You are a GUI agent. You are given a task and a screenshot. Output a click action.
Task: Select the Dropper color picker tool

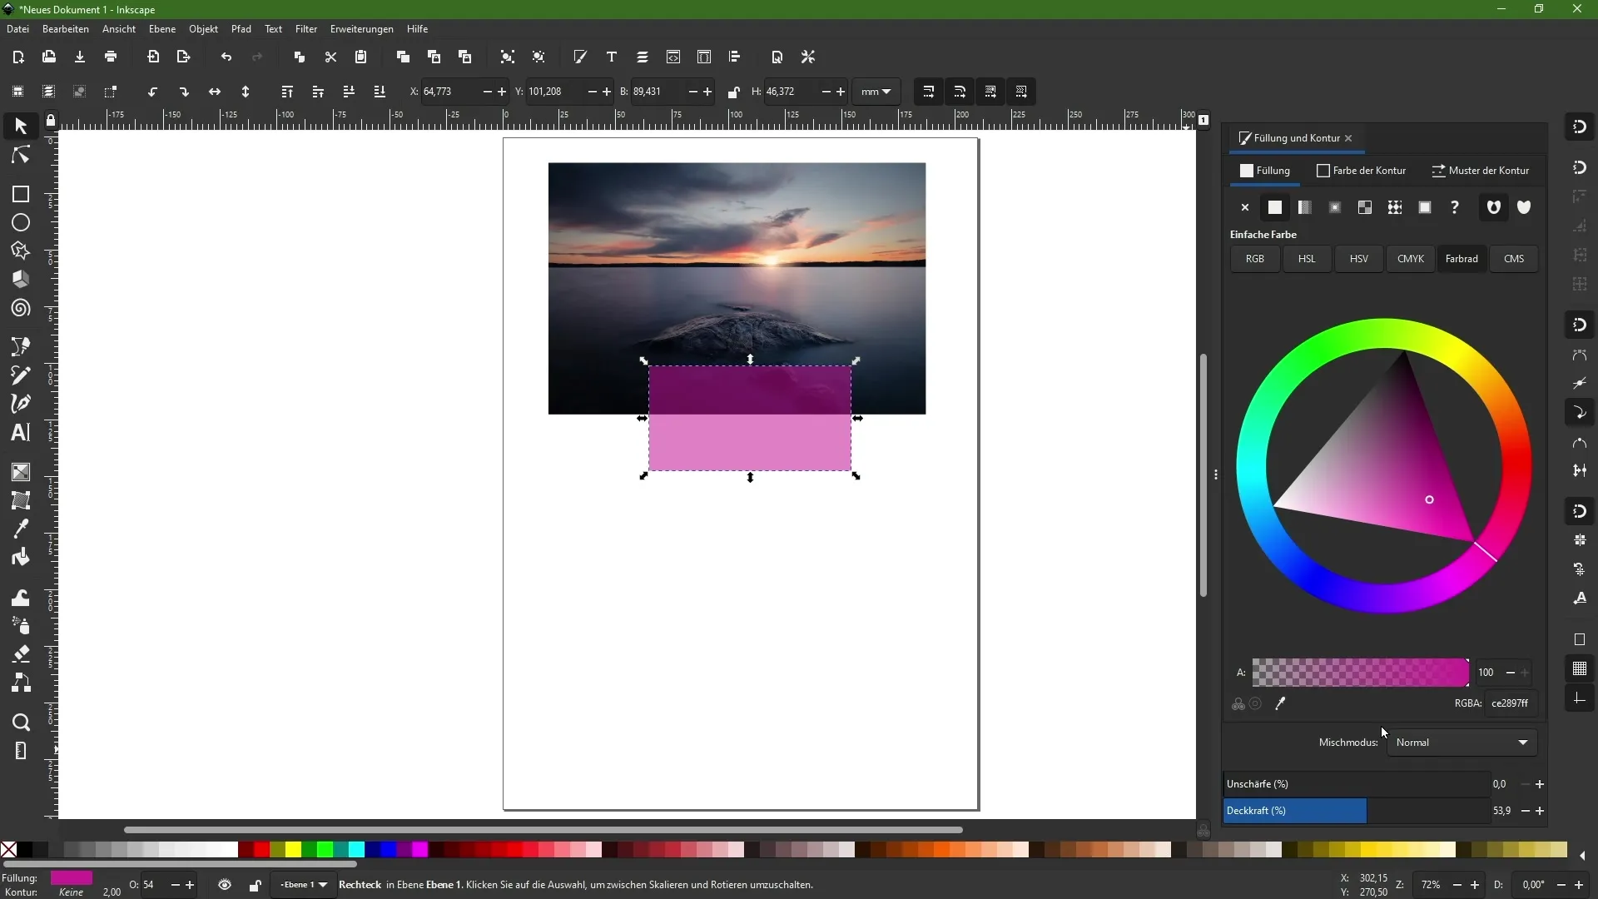[21, 529]
